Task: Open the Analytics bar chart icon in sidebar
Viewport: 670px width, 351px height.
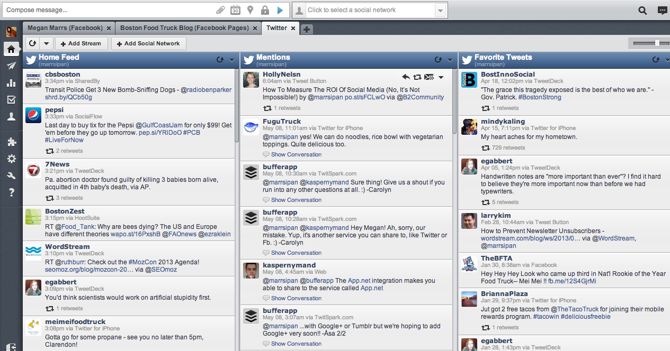Action: pos(11,83)
